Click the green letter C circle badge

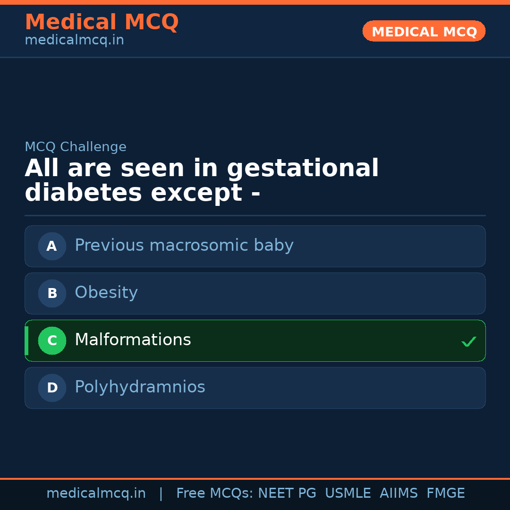coord(52,340)
